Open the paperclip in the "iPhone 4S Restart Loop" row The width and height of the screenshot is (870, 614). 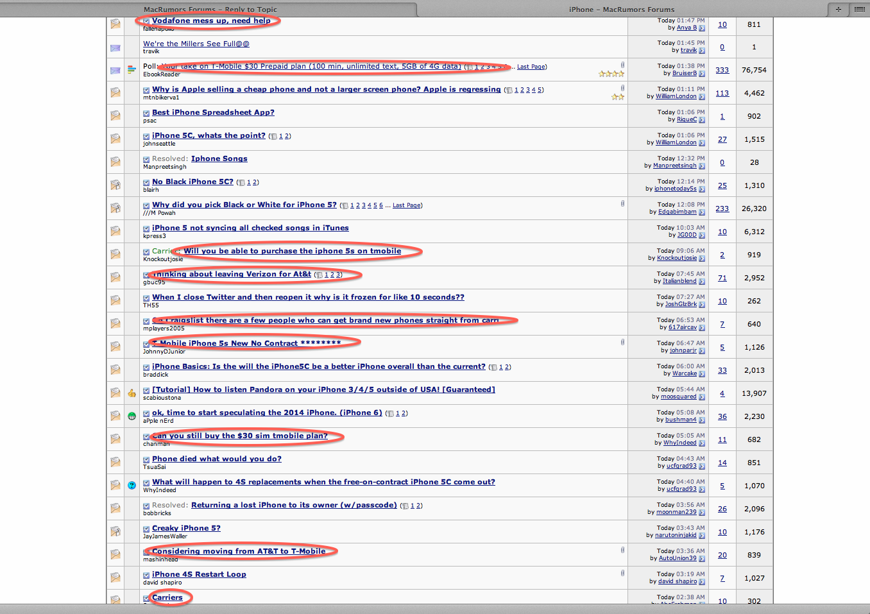[622, 573]
